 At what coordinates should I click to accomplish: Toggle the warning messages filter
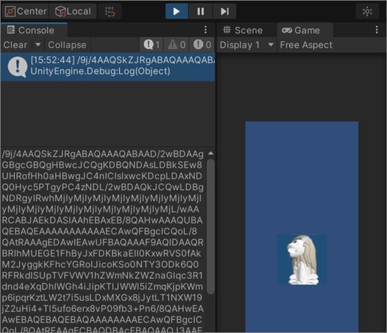176,45
